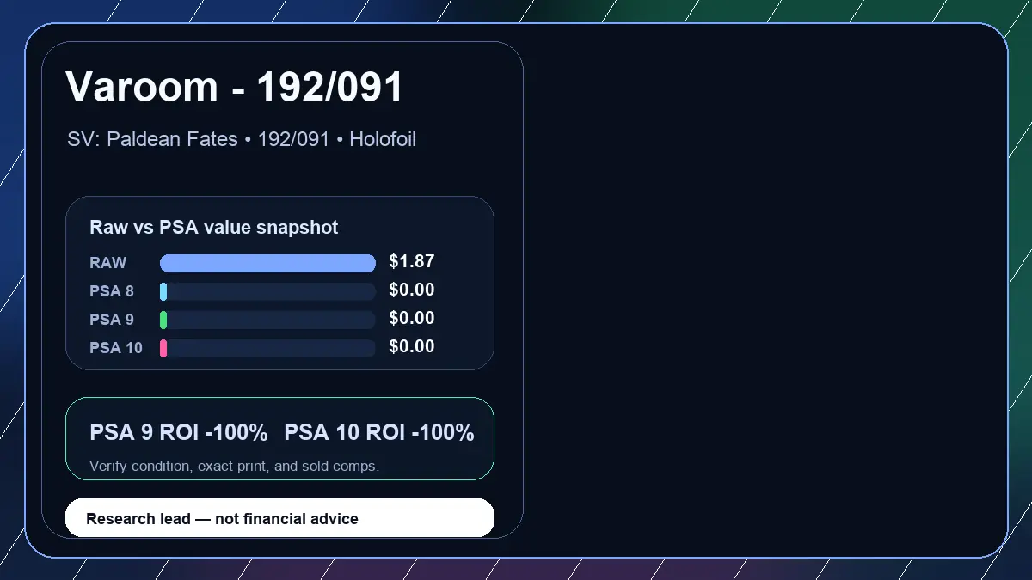
Task: Click the PSA 8 light-blue bar indicator
Action: coord(163,291)
